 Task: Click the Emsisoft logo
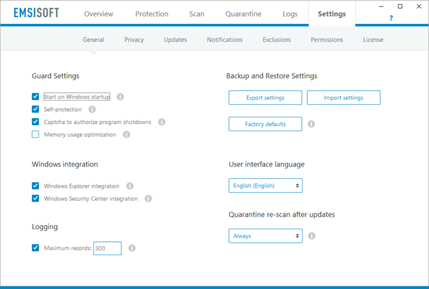point(36,13)
